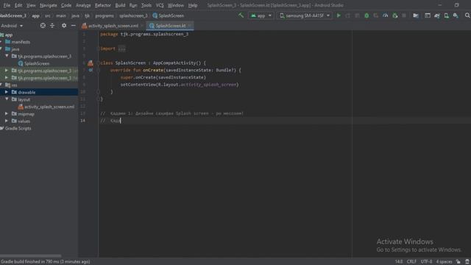Screen dimensions: 471x265
Task: Open the SDK Manager icon
Action: click(456, 15)
